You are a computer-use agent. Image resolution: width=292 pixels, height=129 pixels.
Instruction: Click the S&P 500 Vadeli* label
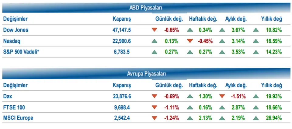(21, 52)
